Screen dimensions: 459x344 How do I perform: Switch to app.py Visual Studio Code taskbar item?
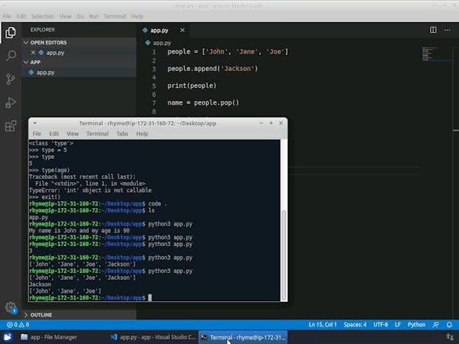click(153, 337)
